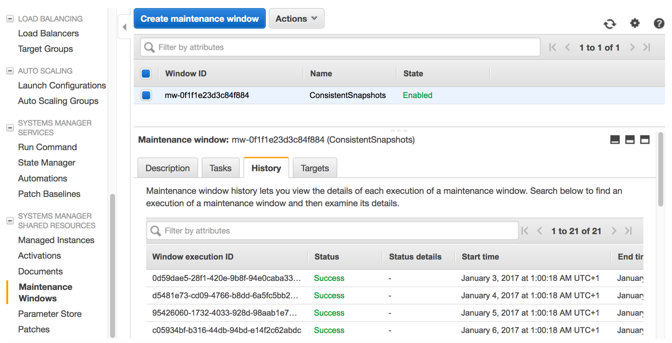Collapse the Load Balancing section

click(10, 19)
